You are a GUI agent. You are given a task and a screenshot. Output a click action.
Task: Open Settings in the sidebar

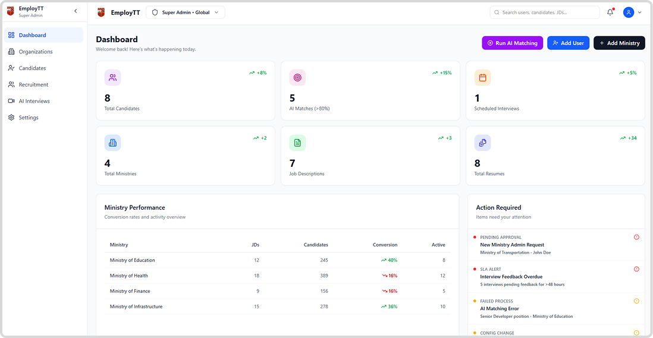click(x=43, y=118)
